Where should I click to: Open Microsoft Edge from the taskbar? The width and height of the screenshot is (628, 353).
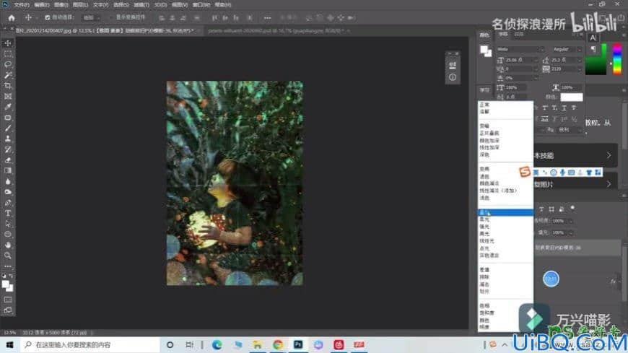217,344
